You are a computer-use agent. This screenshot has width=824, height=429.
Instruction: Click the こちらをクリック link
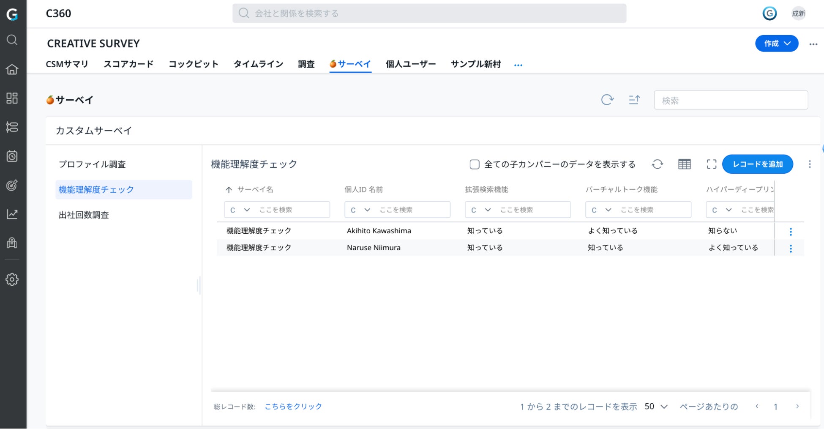click(x=293, y=407)
